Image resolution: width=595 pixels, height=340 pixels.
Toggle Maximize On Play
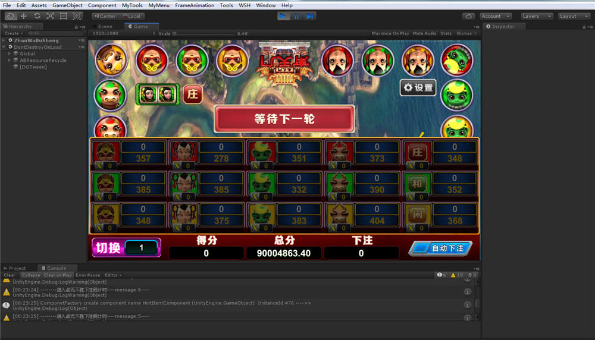(x=390, y=33)
